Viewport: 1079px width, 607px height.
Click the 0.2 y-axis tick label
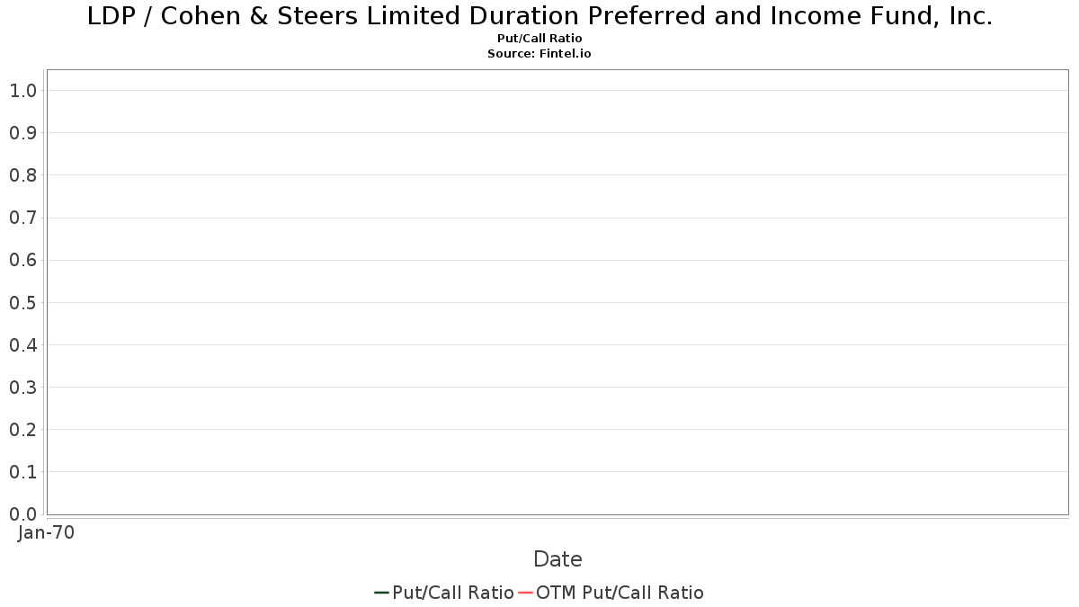[22, 430]
